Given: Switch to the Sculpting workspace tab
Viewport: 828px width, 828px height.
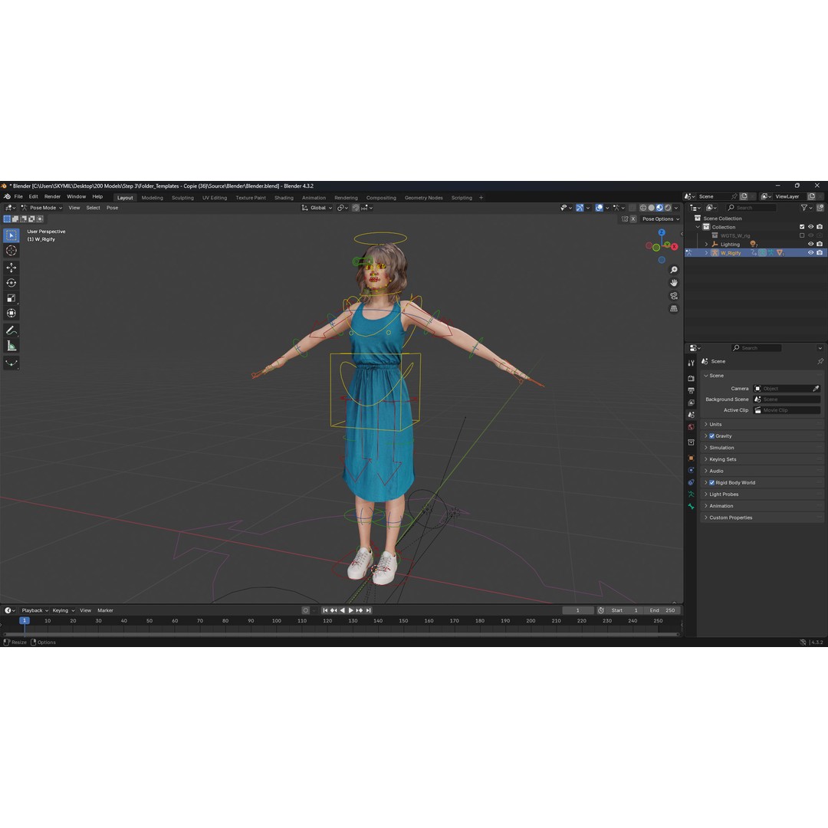Looking at the screenshot, I should pos(182,198).
